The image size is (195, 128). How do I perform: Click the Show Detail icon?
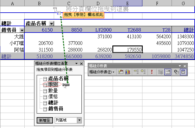(x=143, y=72)
